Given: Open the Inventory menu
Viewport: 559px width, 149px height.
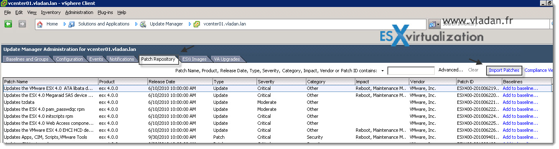Looking at the screenshot, I should click(x=51, y=12).
